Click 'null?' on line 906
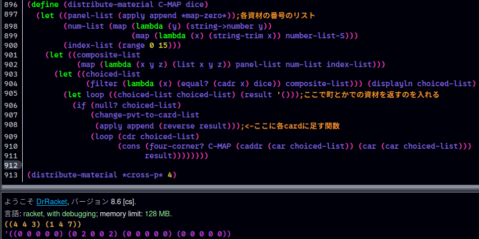479x239 pixels. pos(106,105)
